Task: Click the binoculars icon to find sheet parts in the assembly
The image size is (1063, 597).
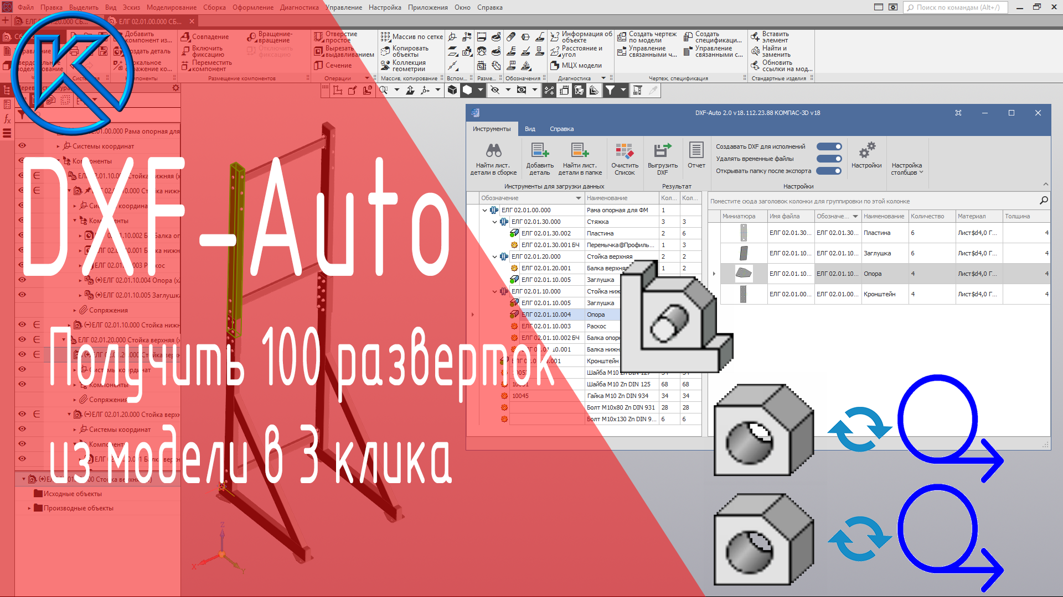Action: pos(493,150)
